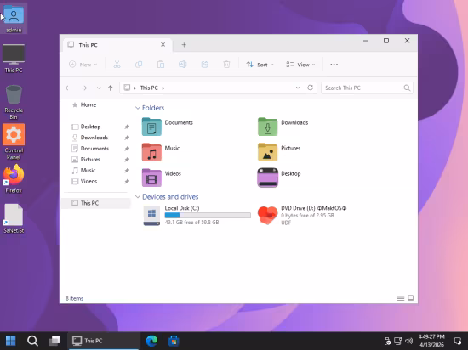Screen dimensions: 468x350
Task: Click the Cut scissors icon in toolbar
Action: pos(117,65)
